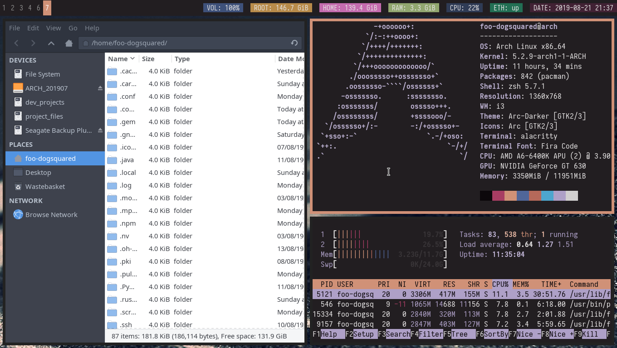This screenshot has width=617, height=348.
Task: Sort htop by the MEM% column header
Action: 521,284
